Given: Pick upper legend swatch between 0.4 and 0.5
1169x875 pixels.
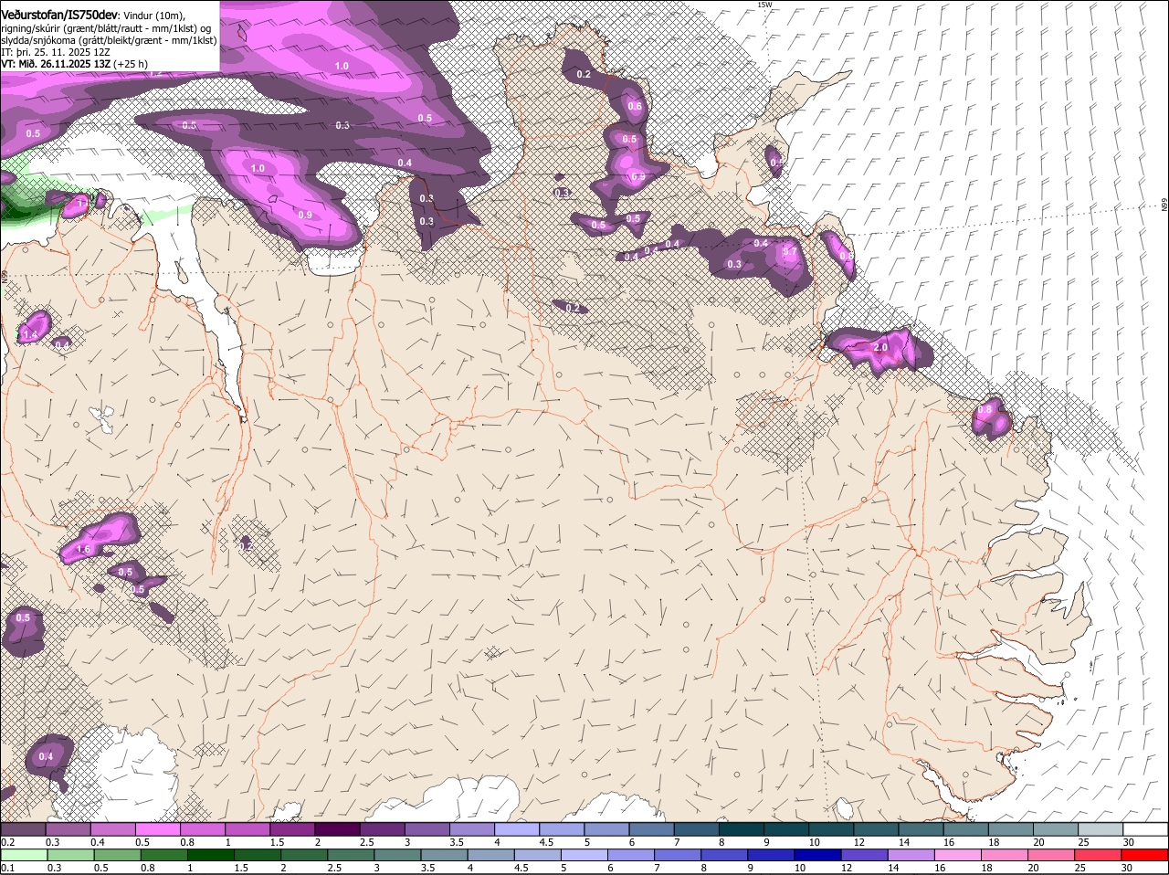Looking at the screenshot, I should (112, 828).
